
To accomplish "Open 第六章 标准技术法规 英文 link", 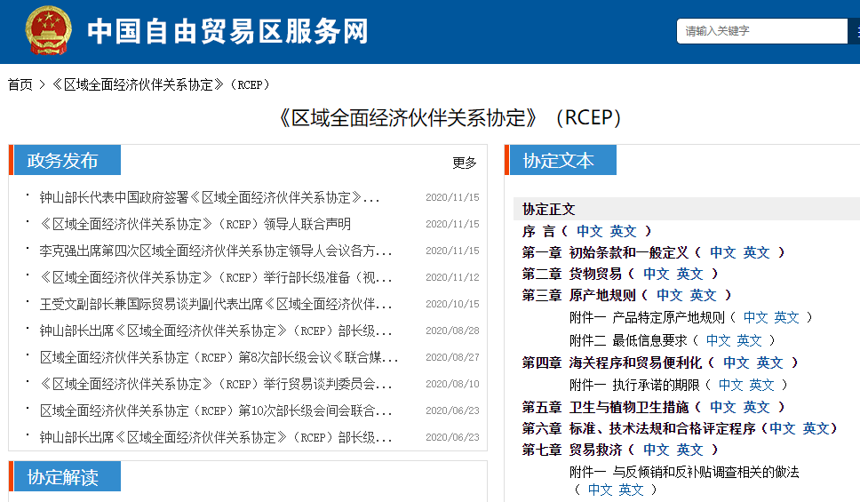I will click(x=816, y=428).
